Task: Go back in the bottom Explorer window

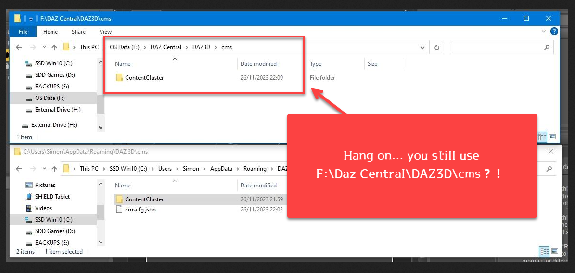Action: [x=19, y=169]
